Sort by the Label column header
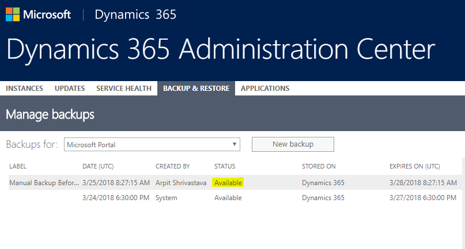 (x=18, y=166)
